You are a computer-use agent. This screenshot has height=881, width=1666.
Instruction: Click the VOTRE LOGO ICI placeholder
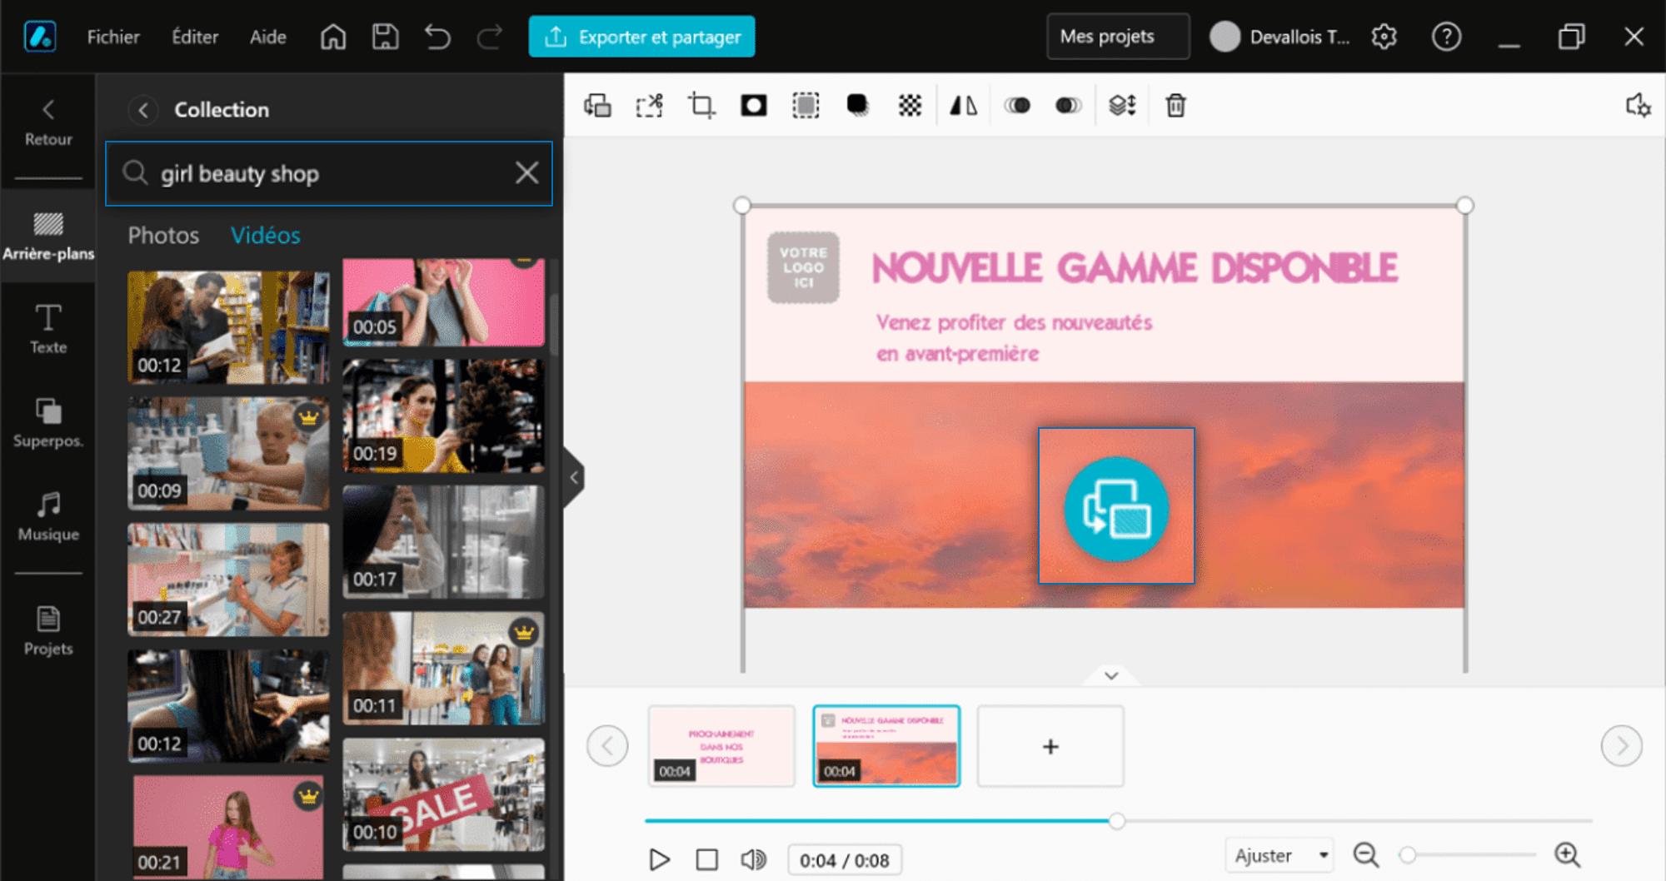(803, 267)
